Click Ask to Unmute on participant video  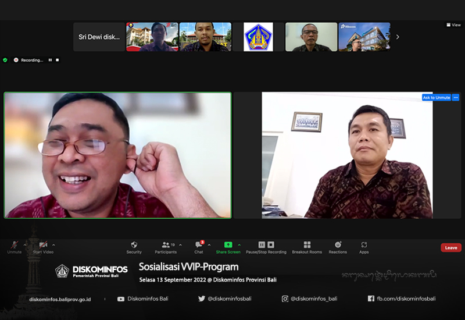(x=437, y=97)
